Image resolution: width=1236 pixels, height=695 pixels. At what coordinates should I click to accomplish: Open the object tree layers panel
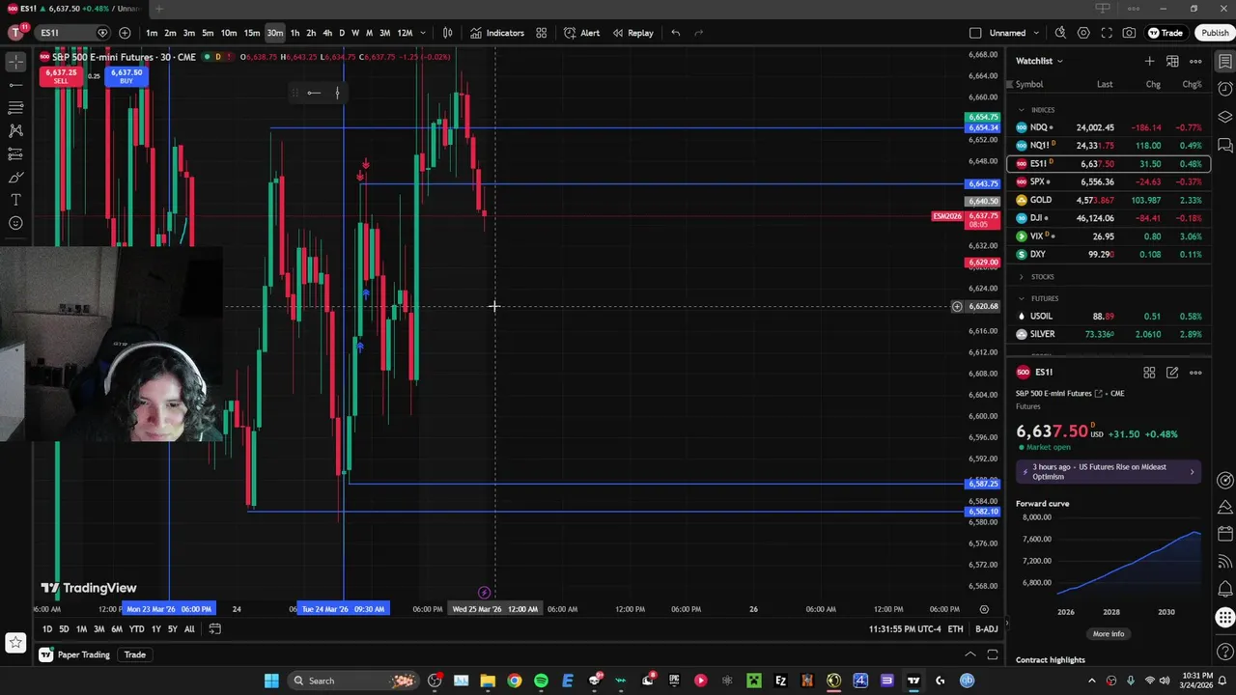1224,117
